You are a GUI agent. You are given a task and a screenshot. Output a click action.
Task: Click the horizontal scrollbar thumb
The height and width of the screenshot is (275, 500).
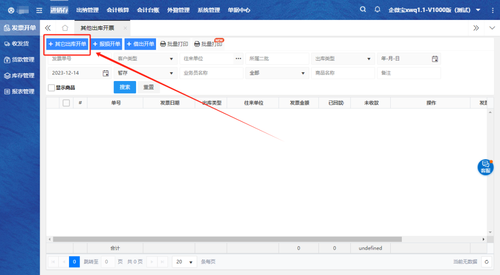(x=227, y=239)
